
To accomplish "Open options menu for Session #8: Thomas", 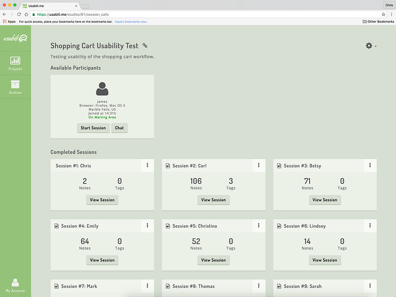I will pyautogui.click(x=259, y=286).
